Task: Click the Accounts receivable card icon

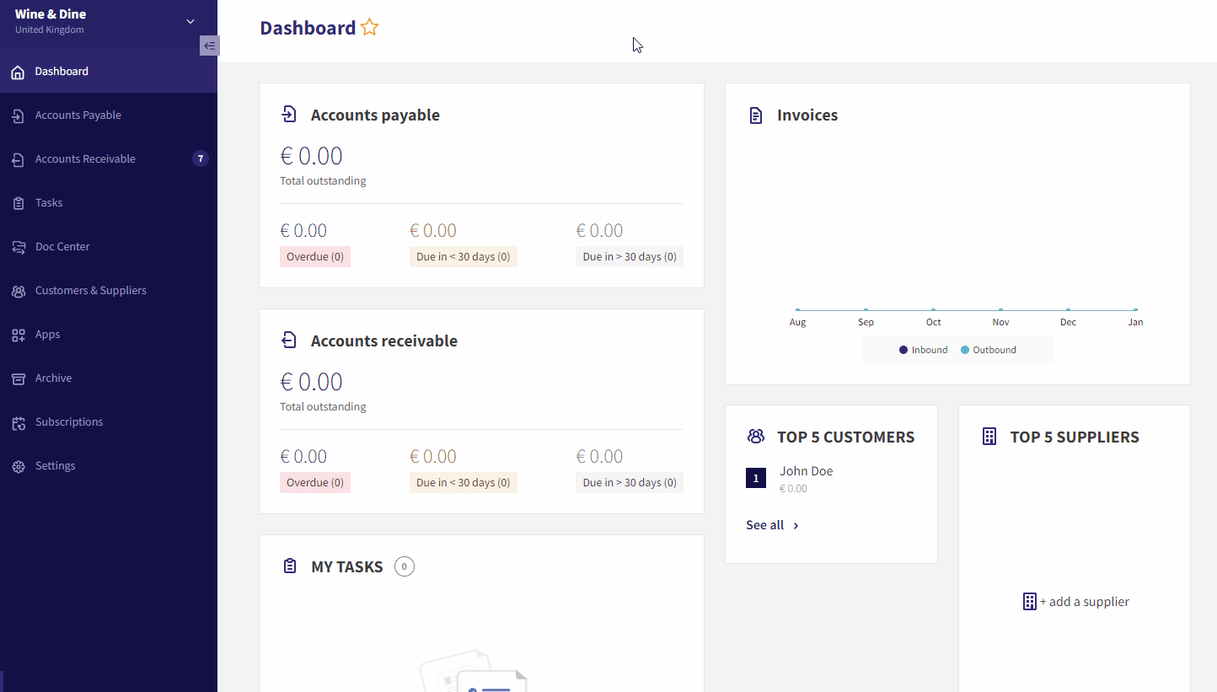Action: coord(289,341)
